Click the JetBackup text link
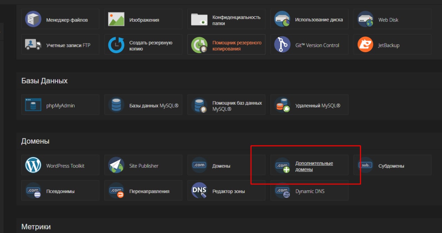442x233 pixels. (389, 45)
